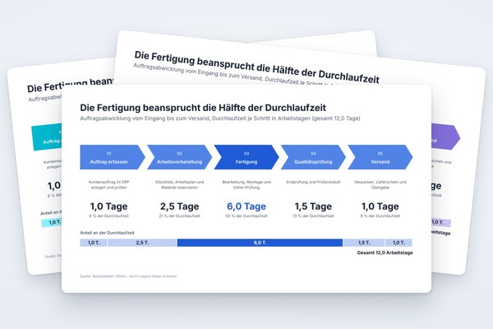Click the front slide subtitle starting with Auftragsabwicklung
The width and height of the screenshot is (493, 329).
[x=220, y=118]
